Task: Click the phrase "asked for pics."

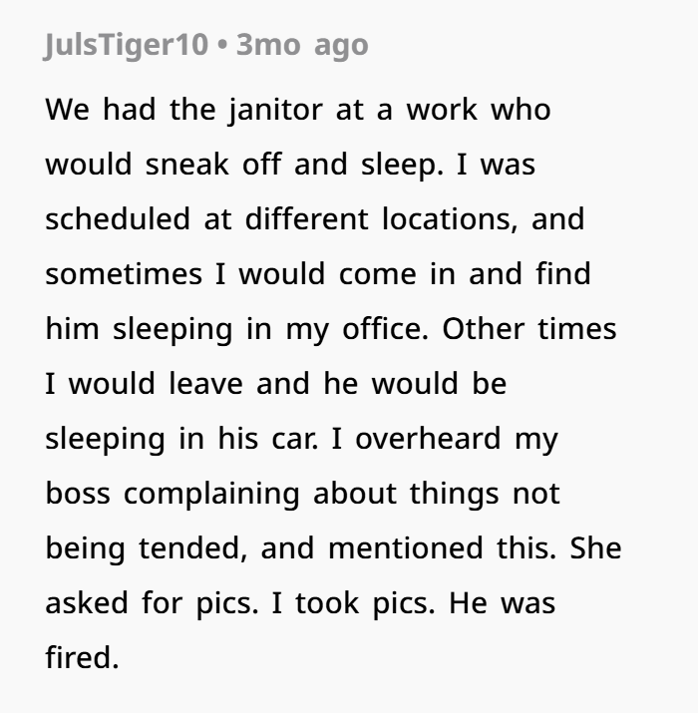Action: [x=152, y=604]
